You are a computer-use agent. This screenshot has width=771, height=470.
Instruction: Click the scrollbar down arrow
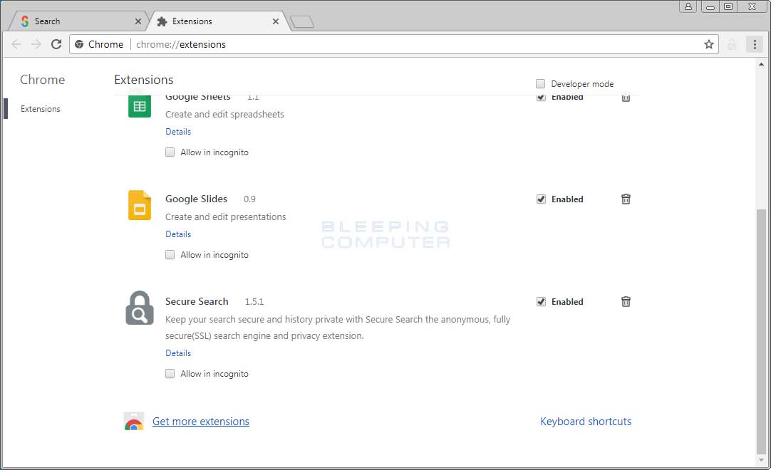coord(761,460)
